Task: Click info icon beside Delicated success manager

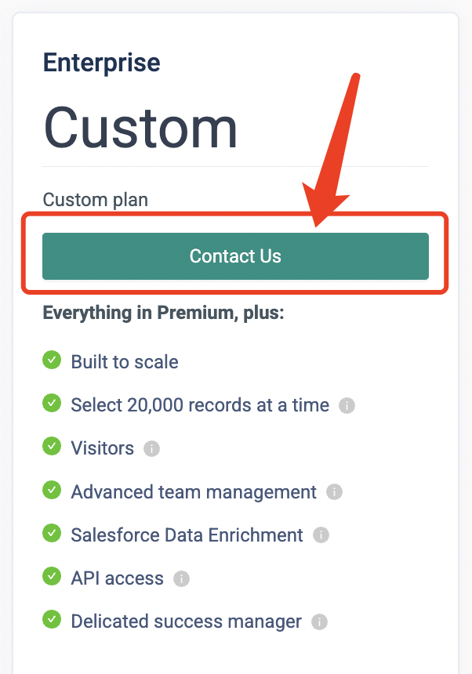Action: (319, 622)
